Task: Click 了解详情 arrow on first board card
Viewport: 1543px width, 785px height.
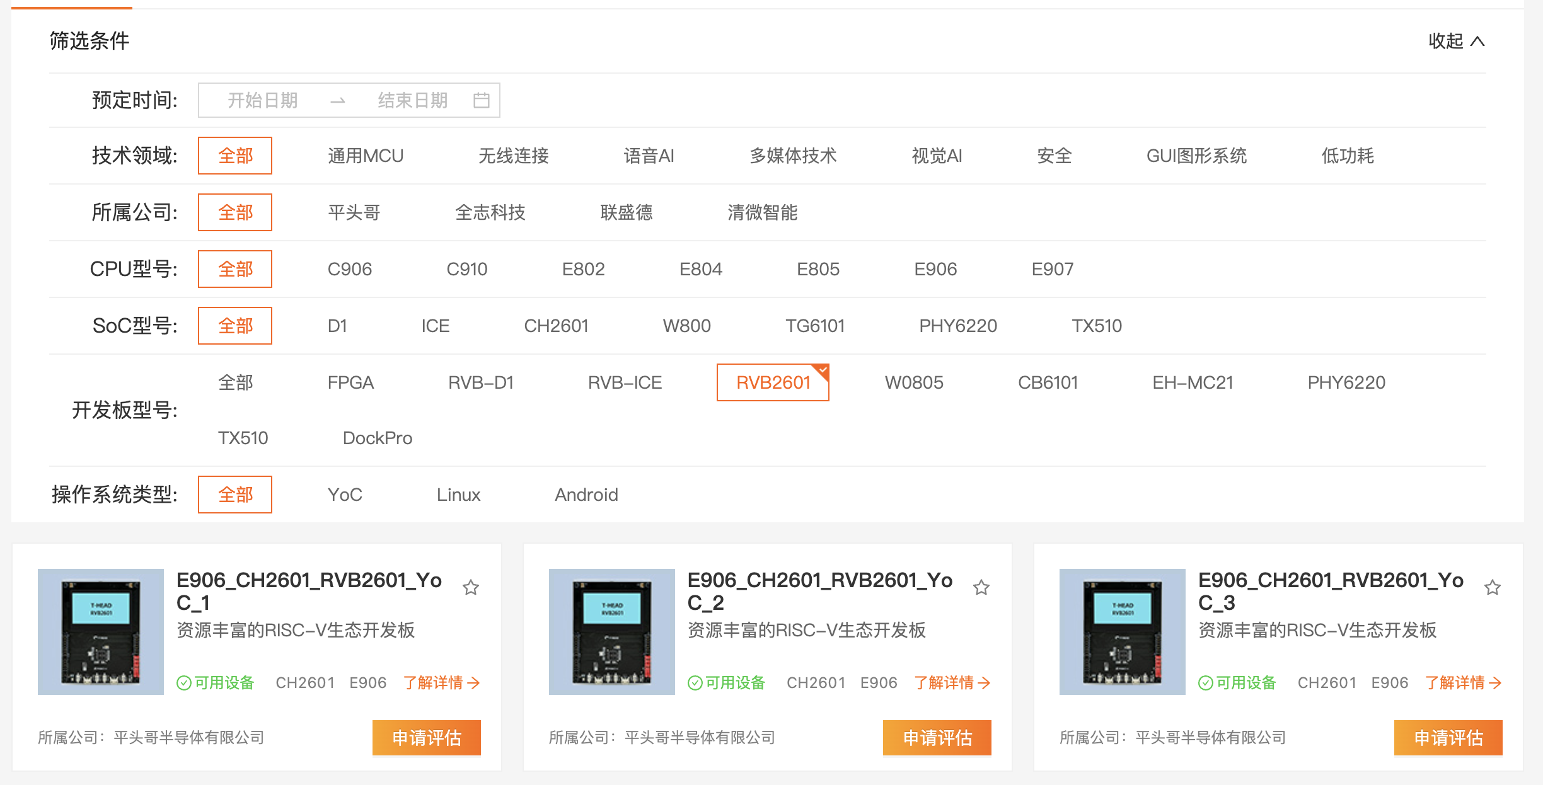Action: [473, 683]
